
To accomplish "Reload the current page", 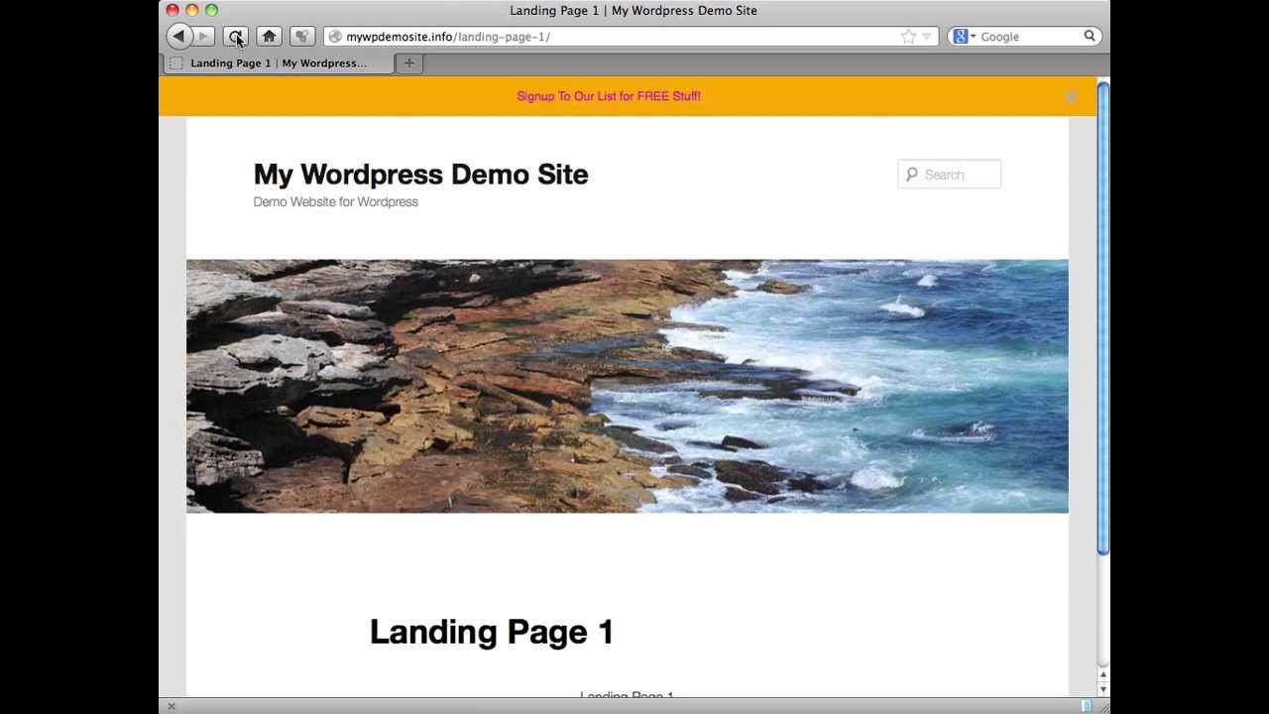I will pos(236,37).
